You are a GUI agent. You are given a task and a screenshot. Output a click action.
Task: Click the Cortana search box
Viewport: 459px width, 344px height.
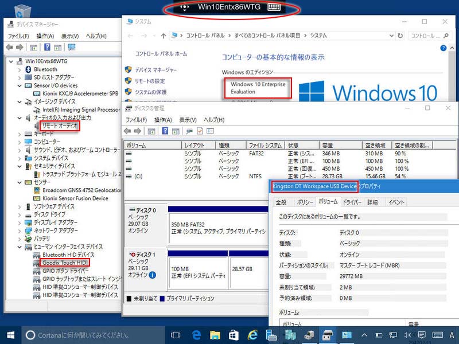tap(93, 335)
